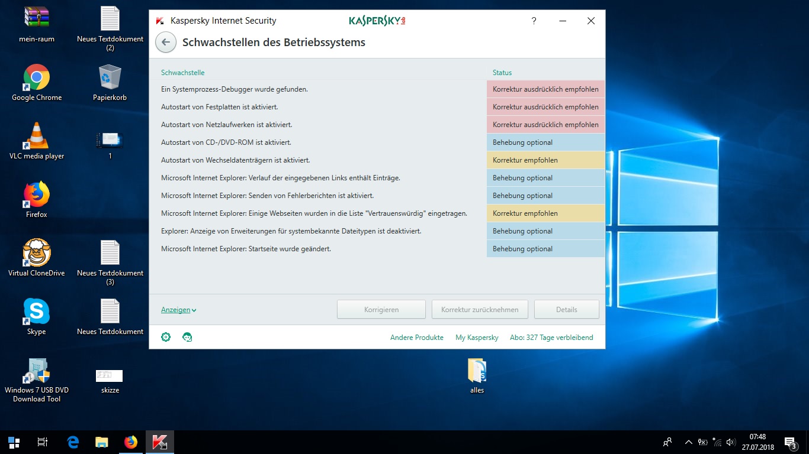
Task: Select Autostart von Wechseldatenträgern row
Action: tap(377, 160)
